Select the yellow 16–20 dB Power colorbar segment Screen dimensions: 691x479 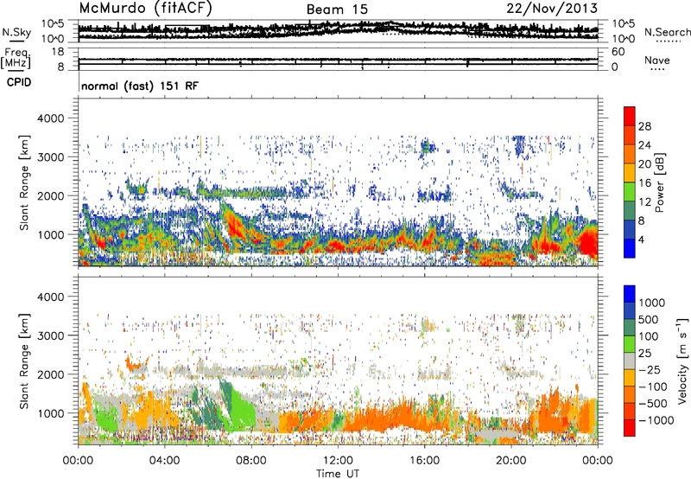click(630, 173)
